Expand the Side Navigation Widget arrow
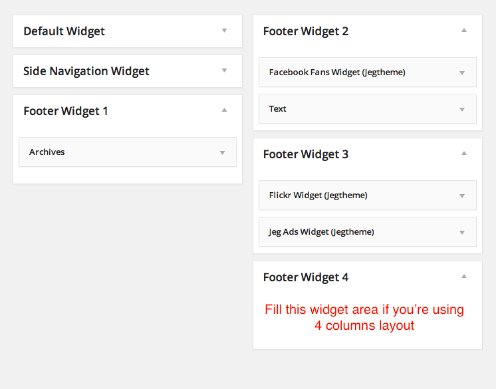The width and height of the screenshot is (496, 389). pos(224,70)
